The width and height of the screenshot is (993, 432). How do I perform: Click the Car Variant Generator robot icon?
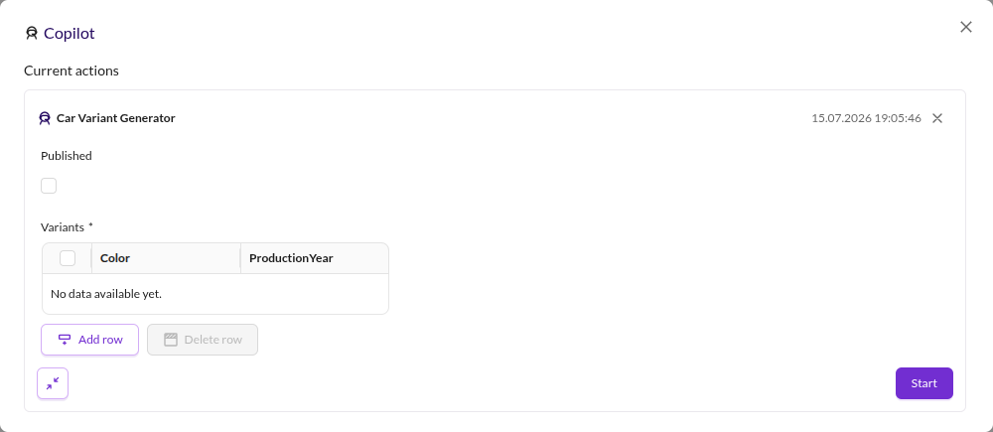[x=45, y=118]
